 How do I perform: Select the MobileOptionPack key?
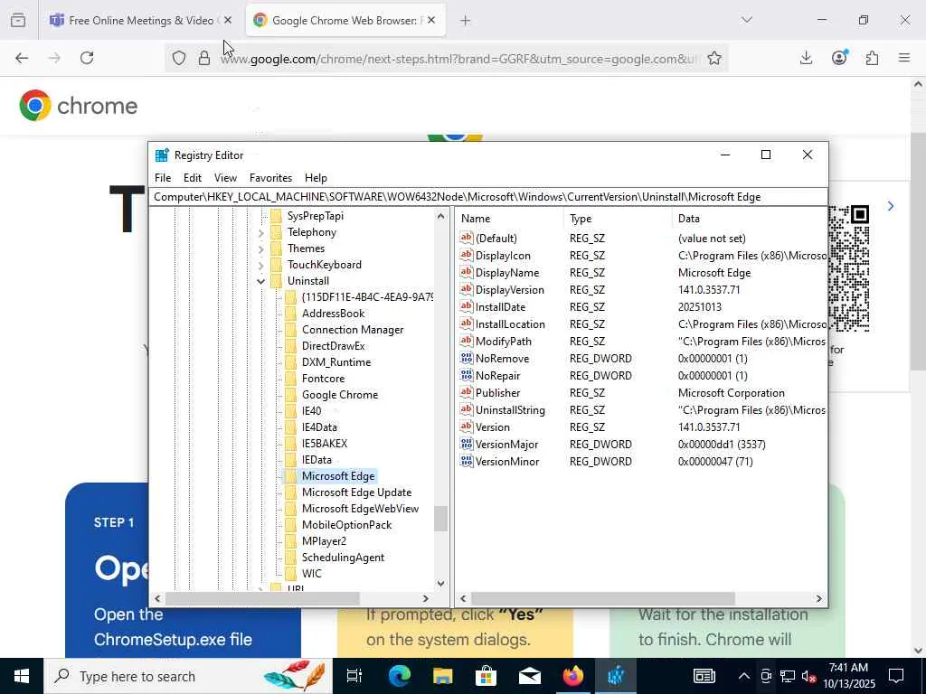coord(346,525)
